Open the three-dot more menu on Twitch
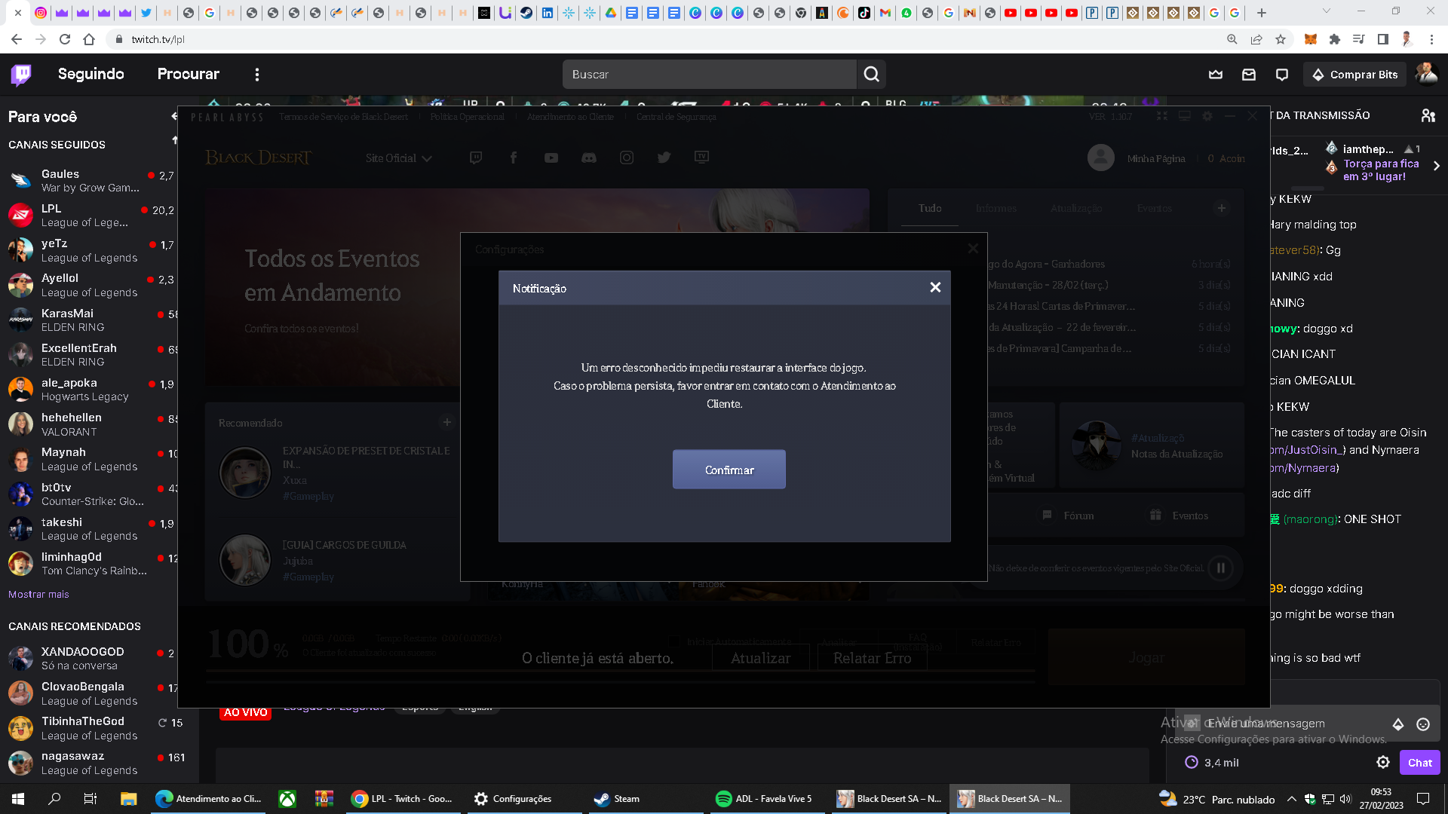 [257, 74]
